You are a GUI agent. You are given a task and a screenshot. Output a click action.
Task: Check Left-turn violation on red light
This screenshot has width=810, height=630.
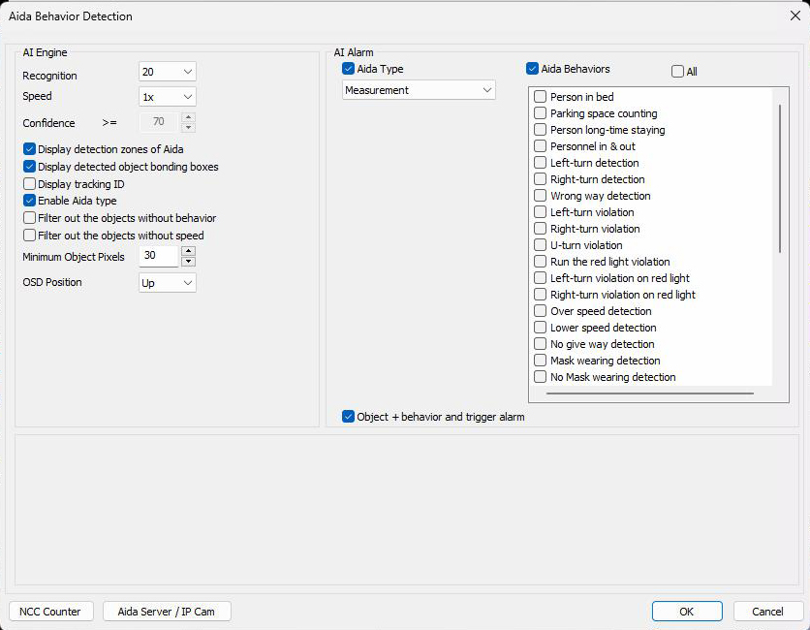coord(540,278)
